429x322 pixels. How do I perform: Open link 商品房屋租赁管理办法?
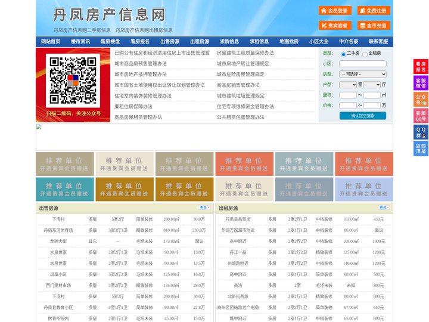coord(138,117)
